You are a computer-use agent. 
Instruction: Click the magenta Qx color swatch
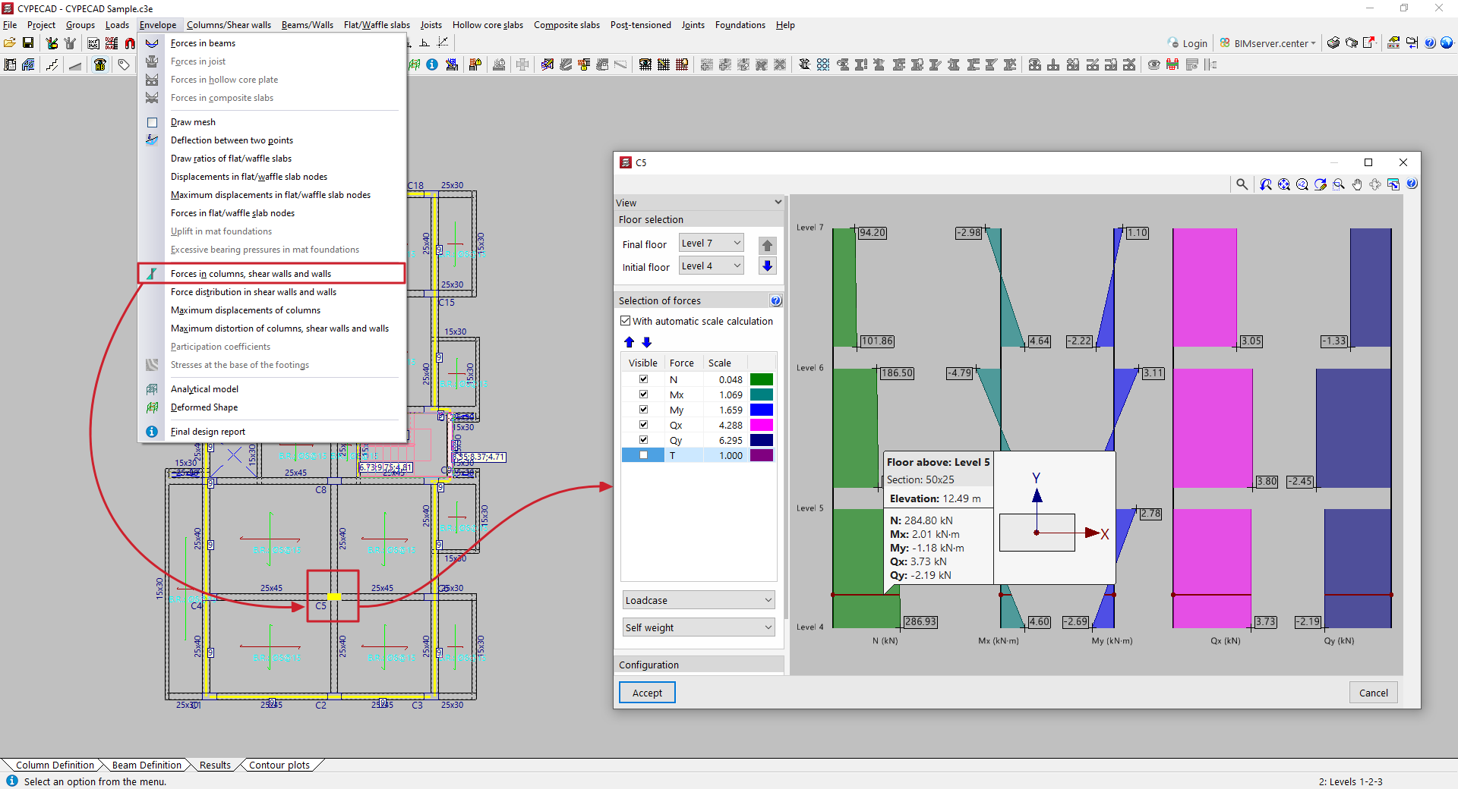[761, 425]
